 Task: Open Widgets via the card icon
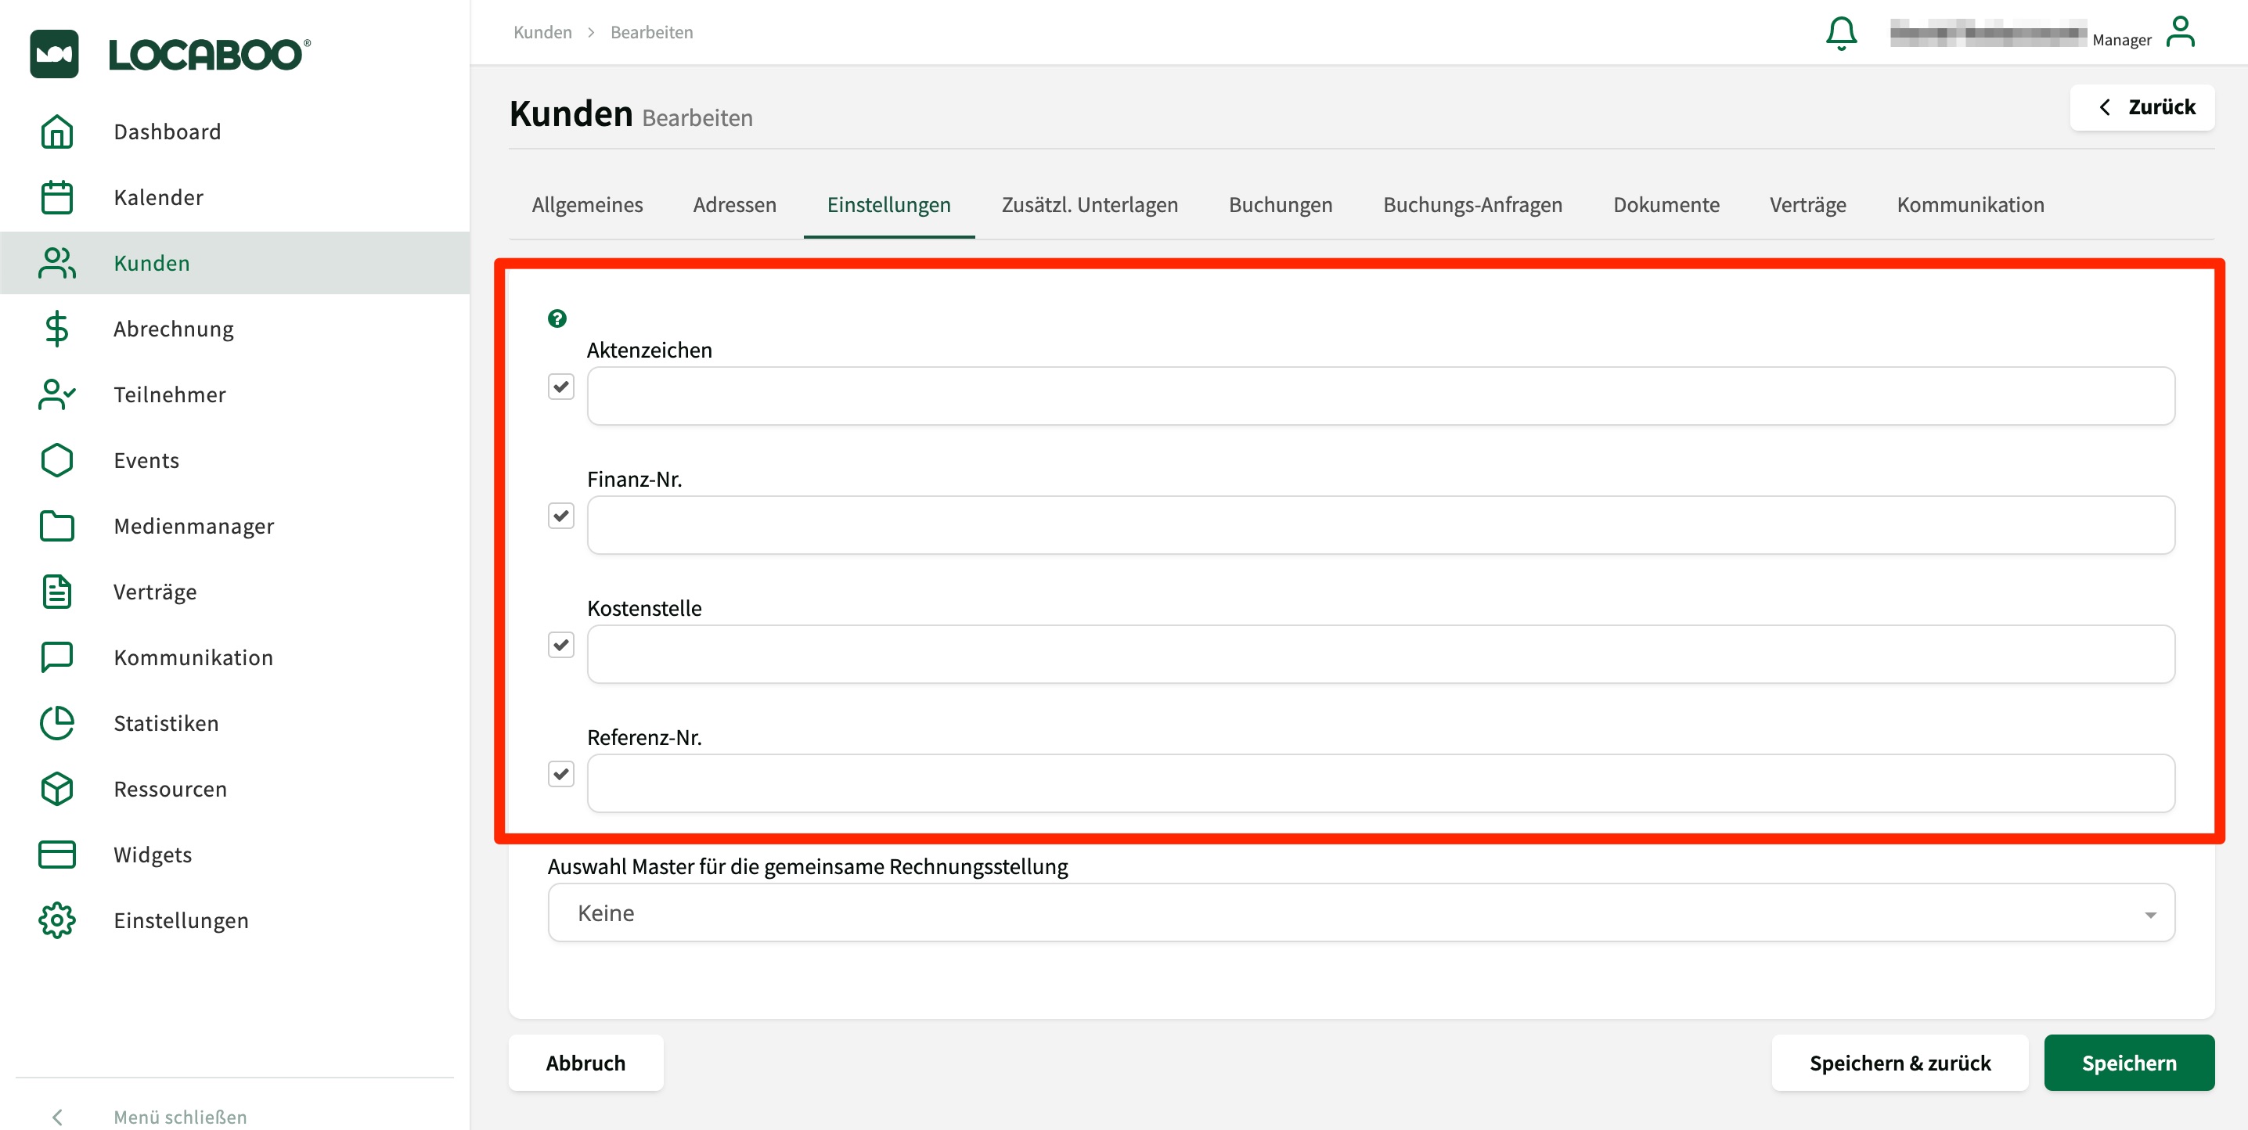(56, 855)
